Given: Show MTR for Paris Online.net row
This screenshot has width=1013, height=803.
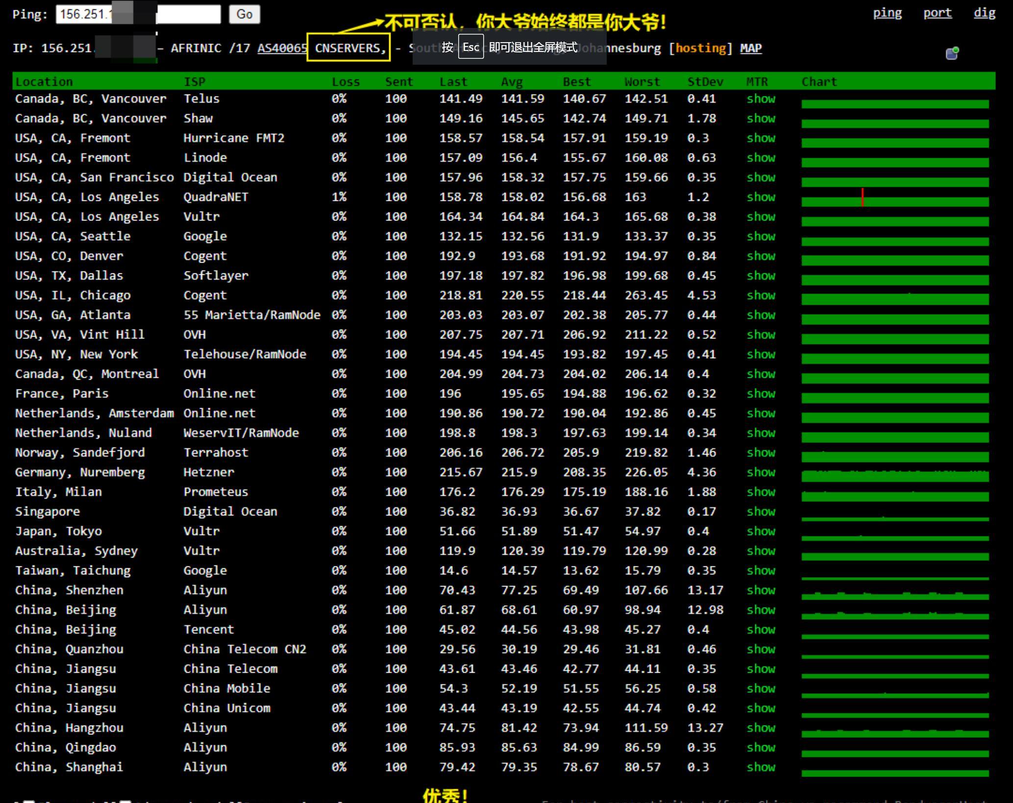Looking at the screenshot, I should 761,393.
